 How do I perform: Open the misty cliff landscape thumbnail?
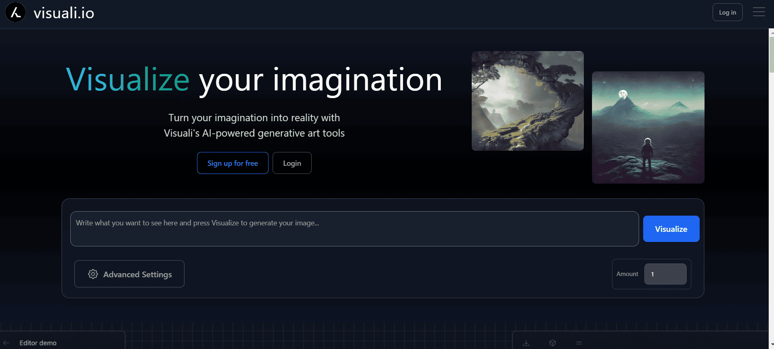coord(528,101)
